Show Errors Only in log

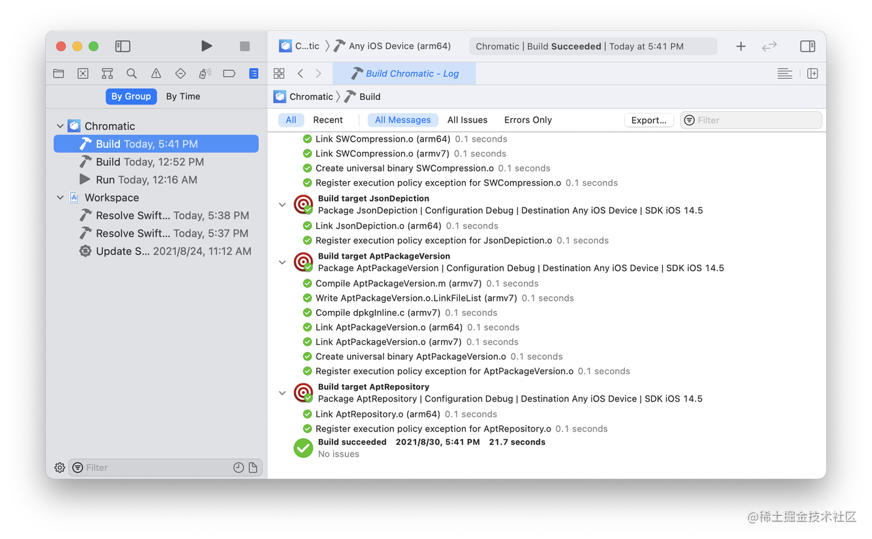[x=528, y=120]
